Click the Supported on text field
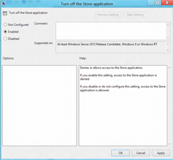 click(x=111, y=47)
